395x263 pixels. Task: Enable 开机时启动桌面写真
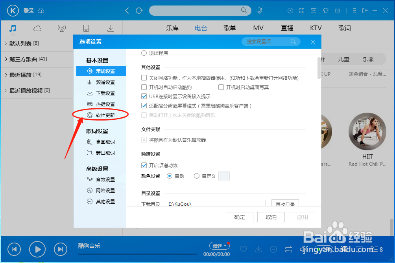pos(221,87)
